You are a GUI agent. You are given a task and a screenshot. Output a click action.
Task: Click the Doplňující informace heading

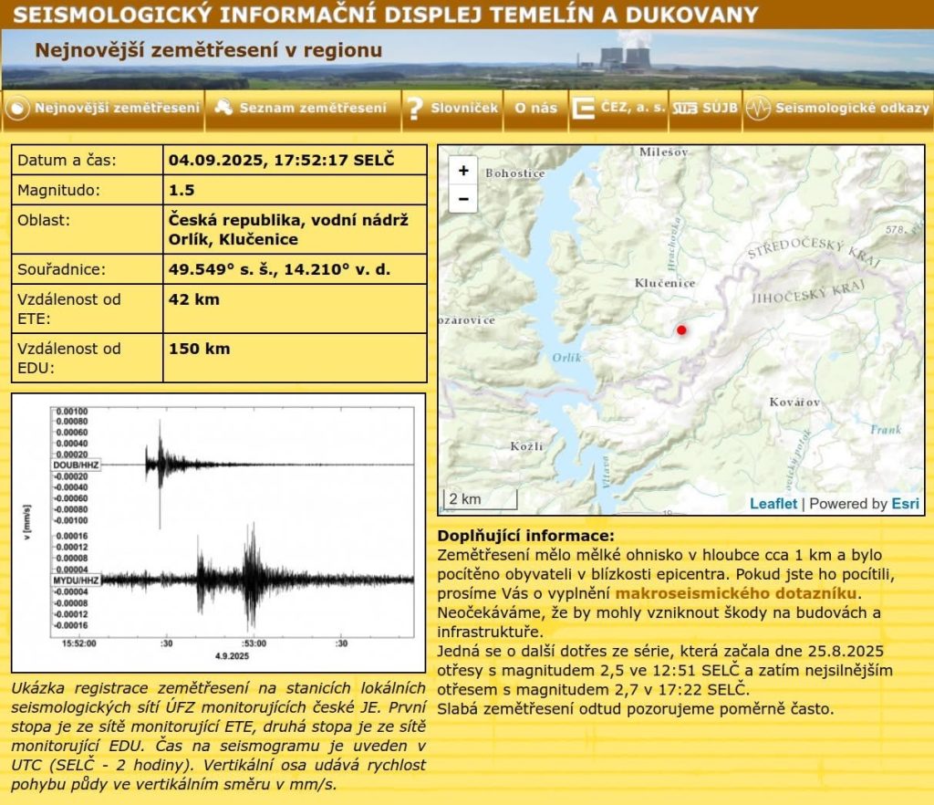[525, 536]
